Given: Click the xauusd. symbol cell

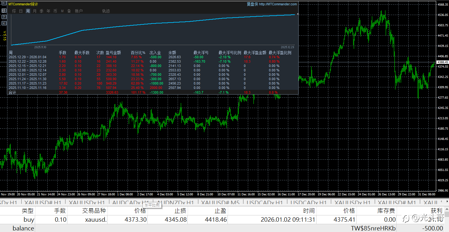Looking at the screenshot, I should click(x=96, y=219).
